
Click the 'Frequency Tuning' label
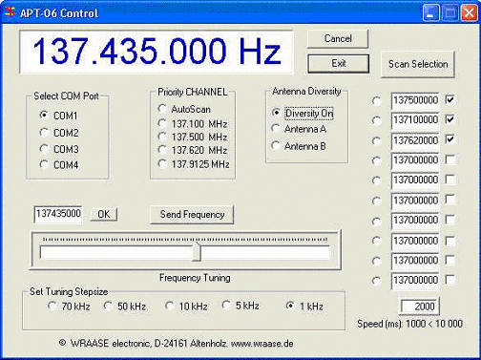pyautogui.click(x=195, y=278)
